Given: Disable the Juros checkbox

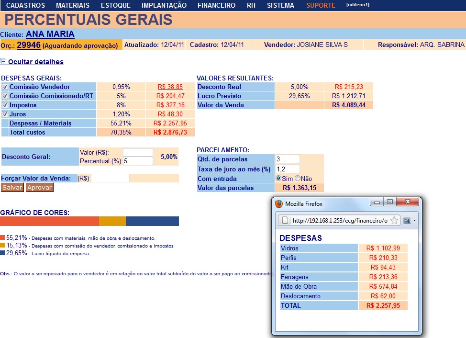Looking at the screenshot, I should click(x=5, y=114).
